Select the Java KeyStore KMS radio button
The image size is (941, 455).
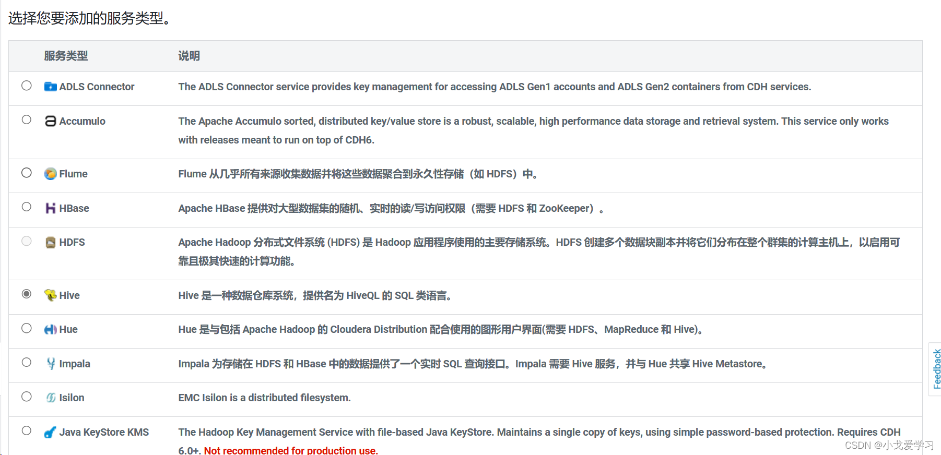27,430
